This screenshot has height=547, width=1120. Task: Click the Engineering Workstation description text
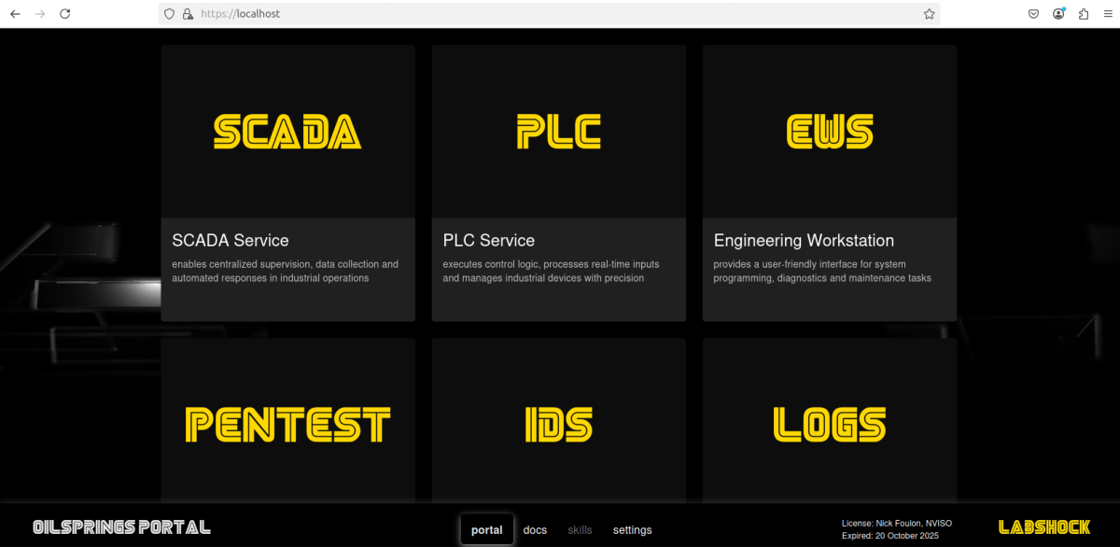[822, 271]
